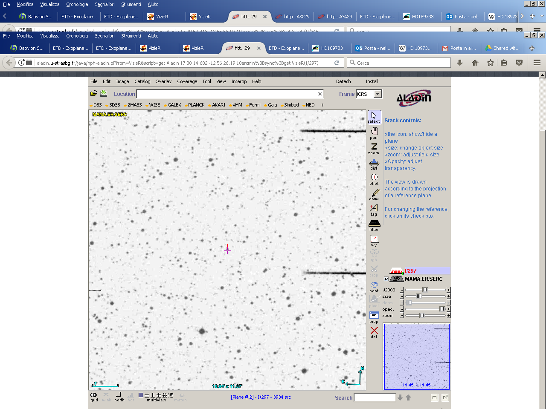
Task: Open the Aladin Image menu
Action: (122, 81)
